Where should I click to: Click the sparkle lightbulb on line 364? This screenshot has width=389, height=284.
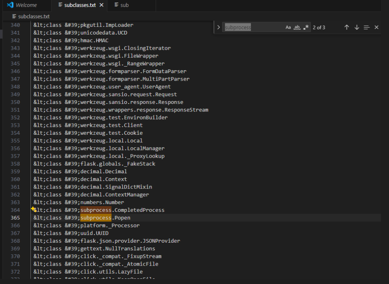(34, 209)
